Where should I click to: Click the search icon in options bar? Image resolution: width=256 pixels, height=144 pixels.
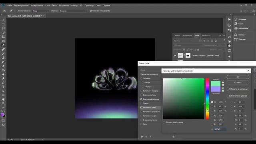coord(241,11)
